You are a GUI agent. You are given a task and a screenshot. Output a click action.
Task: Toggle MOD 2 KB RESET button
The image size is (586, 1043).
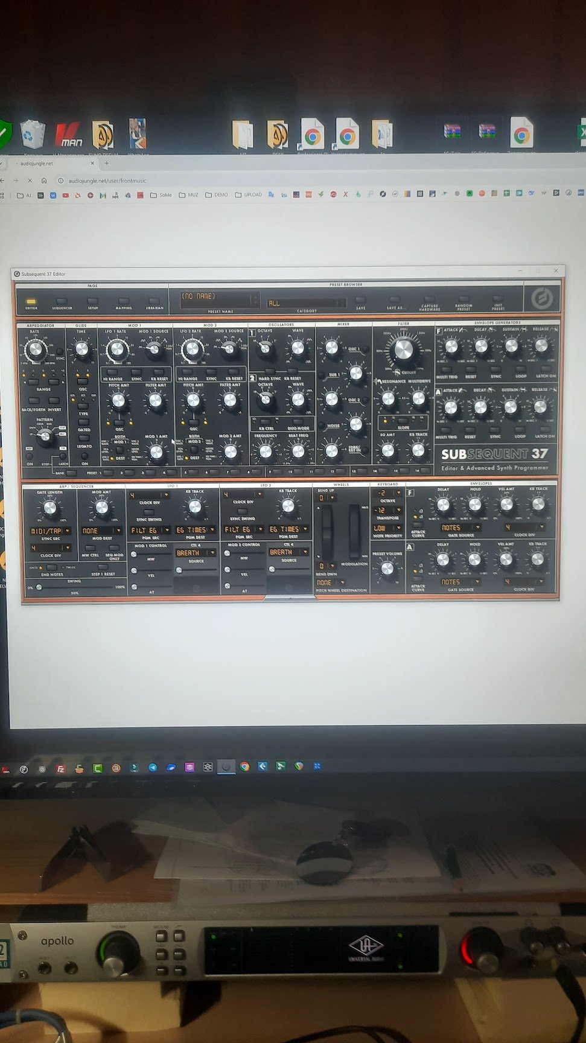coord(233,372)
